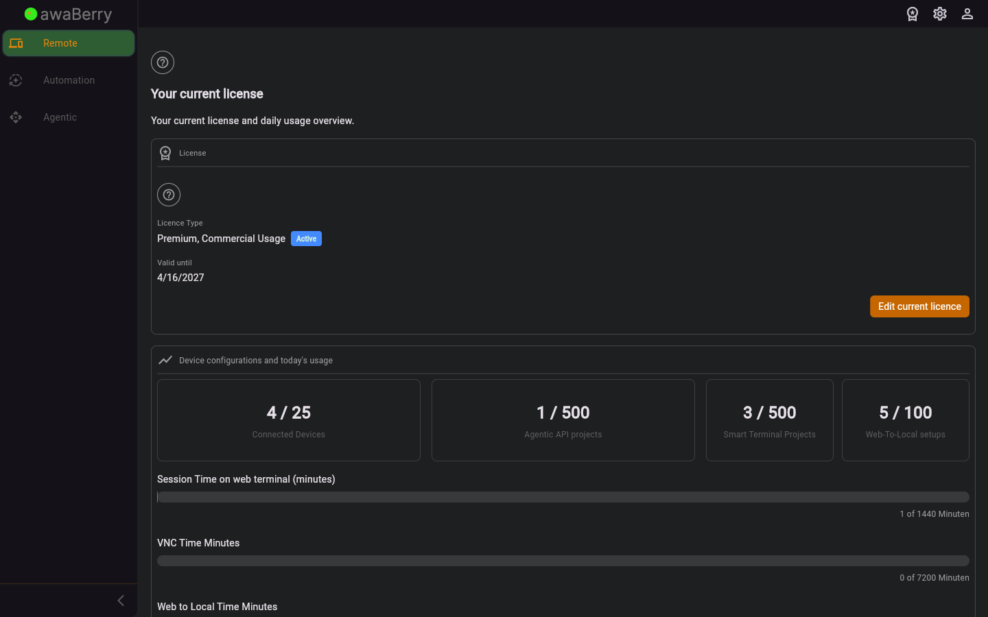Click help icon inside License card
The width and height of the screenshot is (988, 617).
pos(169,195)
